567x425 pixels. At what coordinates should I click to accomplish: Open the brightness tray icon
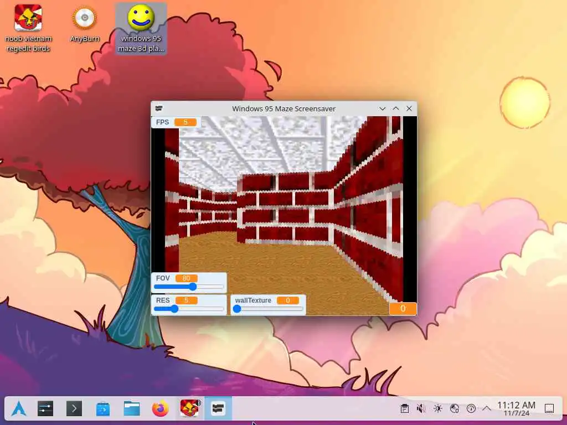[x=438, y=409]
